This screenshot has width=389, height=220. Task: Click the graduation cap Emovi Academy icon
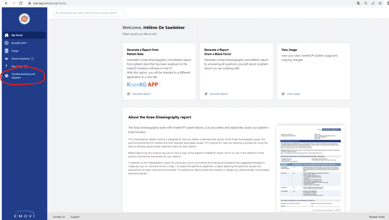6,59
